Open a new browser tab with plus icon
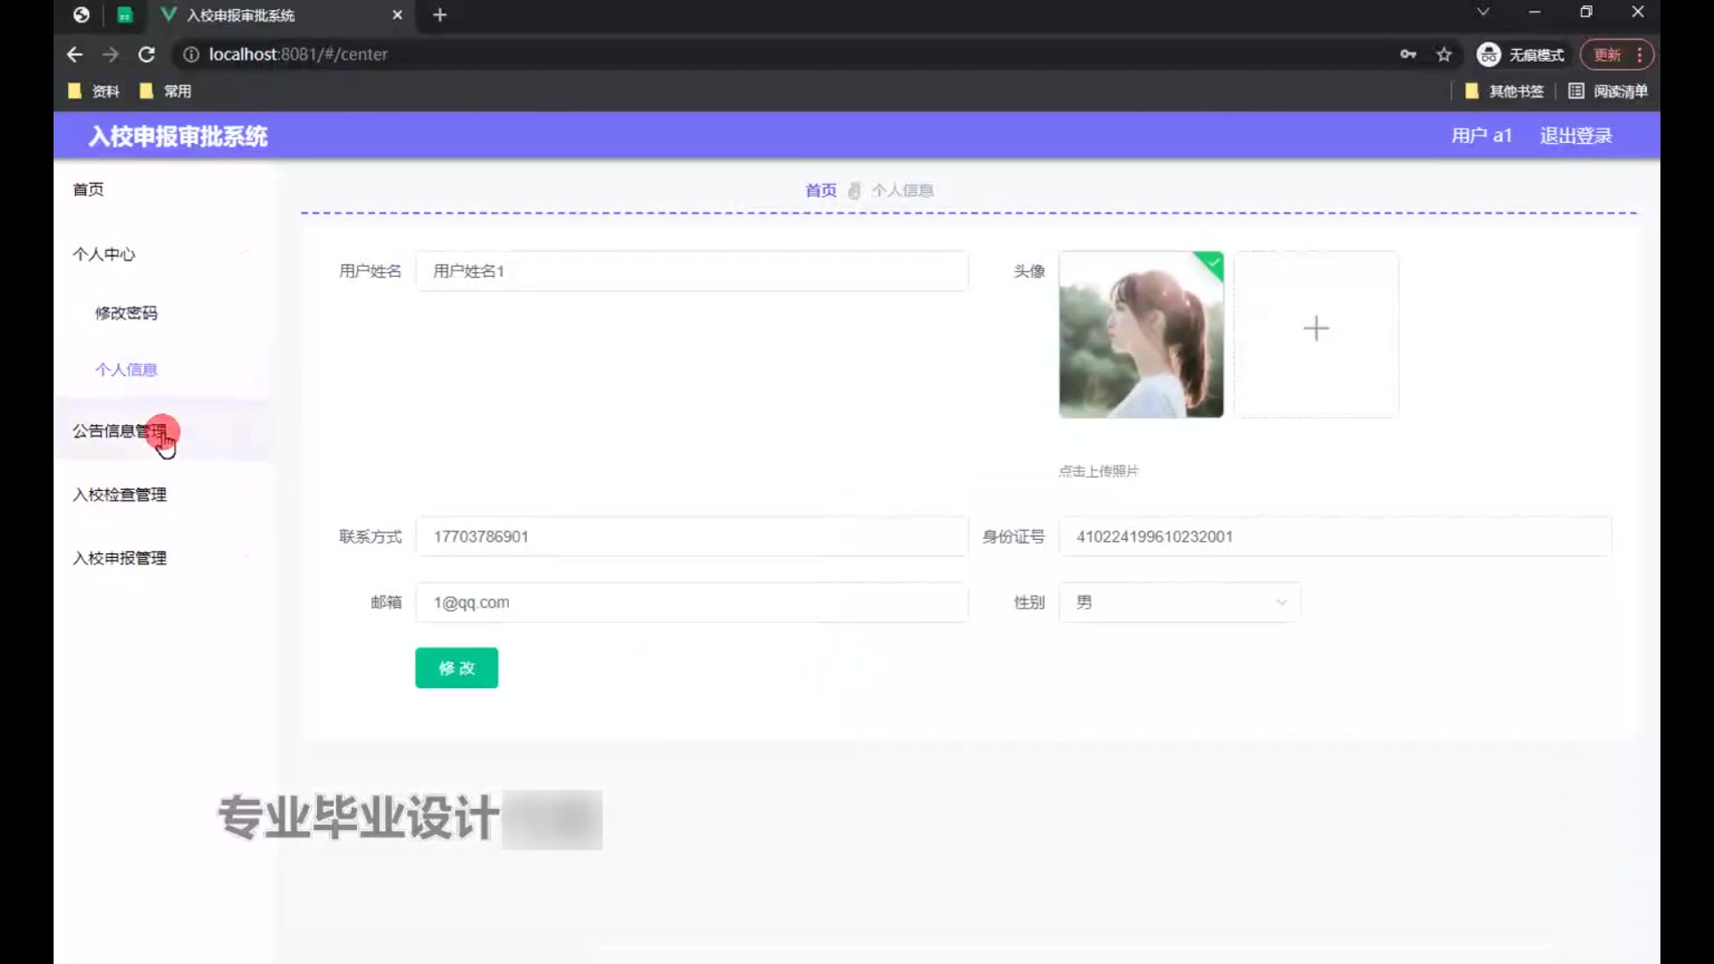The width and height of the screenshot is (1714, 964). tap(439, 15)
